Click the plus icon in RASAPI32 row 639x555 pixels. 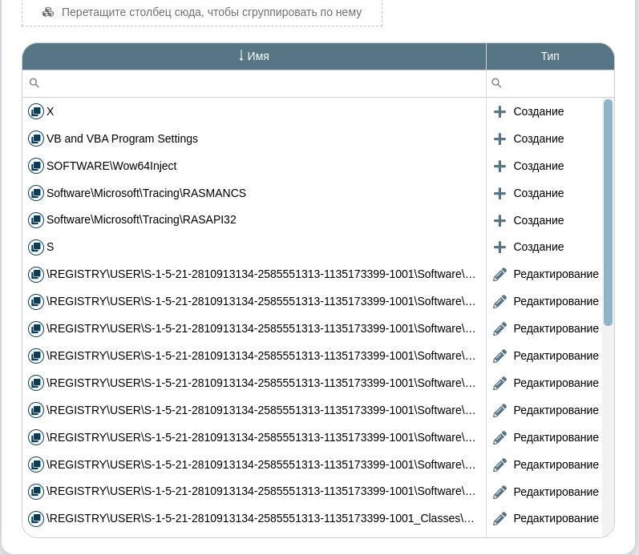point(499,220)
